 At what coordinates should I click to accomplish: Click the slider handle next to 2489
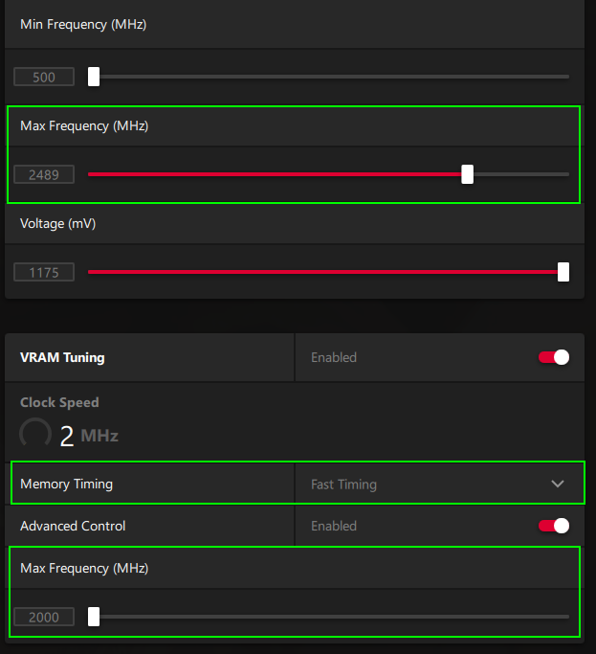(x=467, y=174)
